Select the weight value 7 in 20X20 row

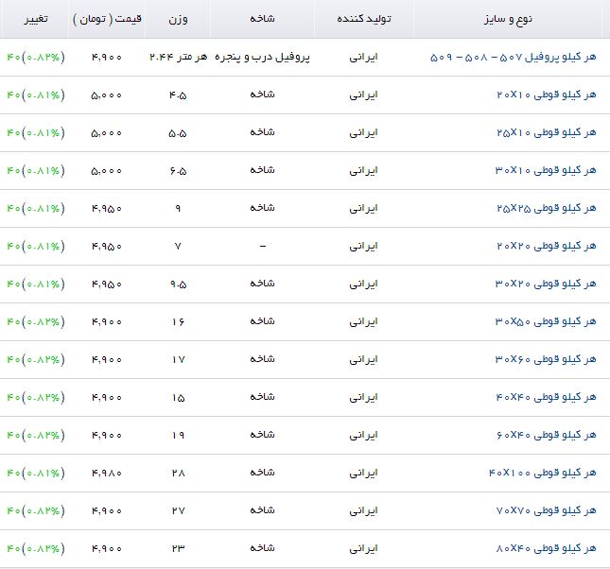178,247
